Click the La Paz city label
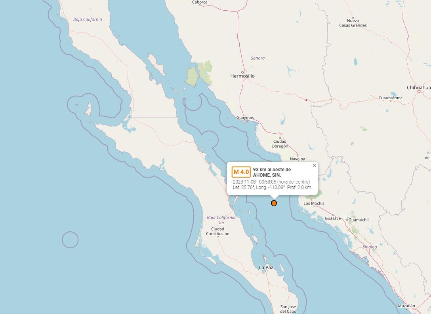Screen dimensions: 431x314 [266, 267]
